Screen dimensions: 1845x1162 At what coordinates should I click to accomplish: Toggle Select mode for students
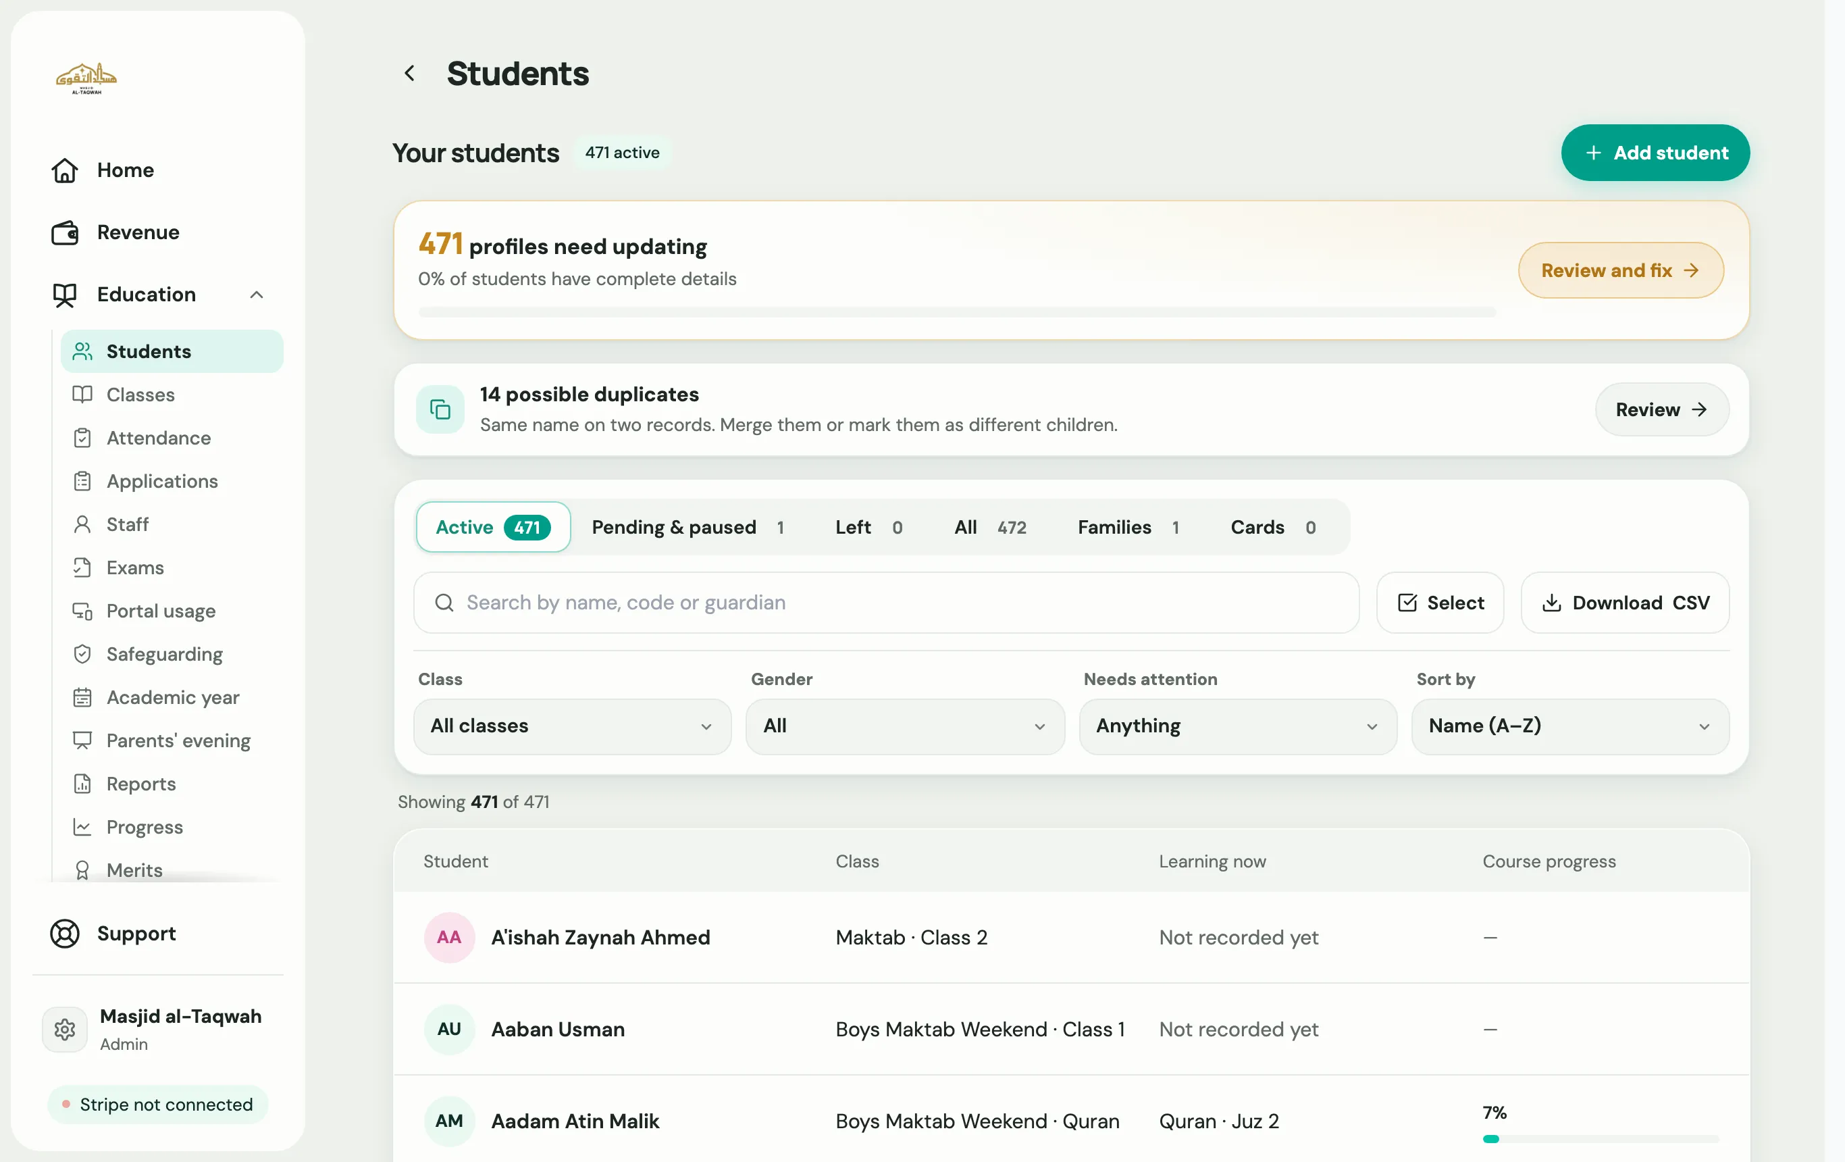tap(1440, 603)
